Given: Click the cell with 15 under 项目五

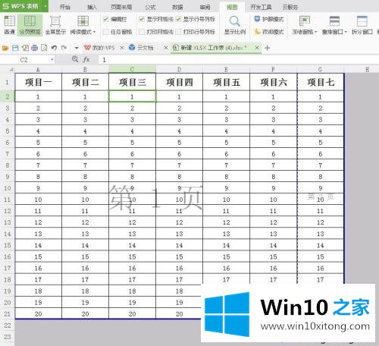Looking at the screenshot, I should pyautogui.click(x=226, y=256).
